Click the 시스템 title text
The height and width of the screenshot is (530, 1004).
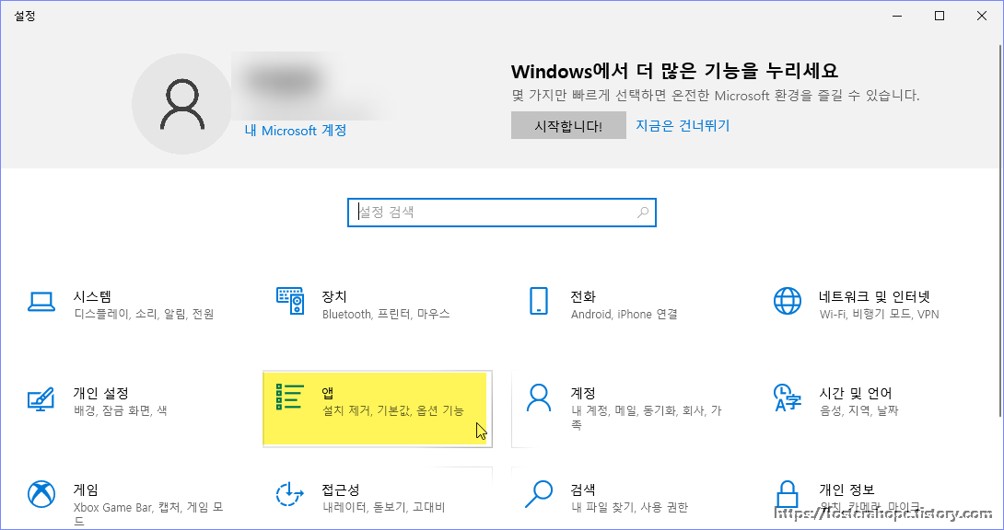tap(92, 296)
